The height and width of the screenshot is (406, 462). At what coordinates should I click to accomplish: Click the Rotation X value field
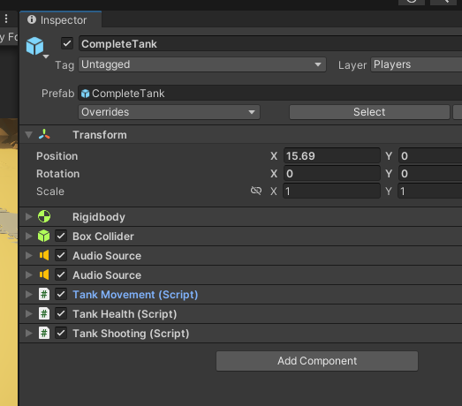tap(332, 173)
